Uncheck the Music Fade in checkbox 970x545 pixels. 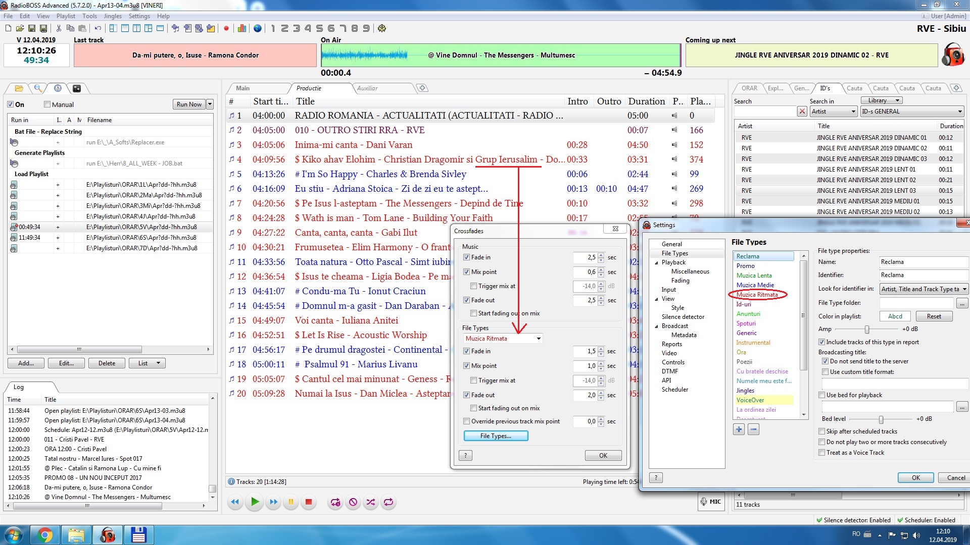(467, 257)
